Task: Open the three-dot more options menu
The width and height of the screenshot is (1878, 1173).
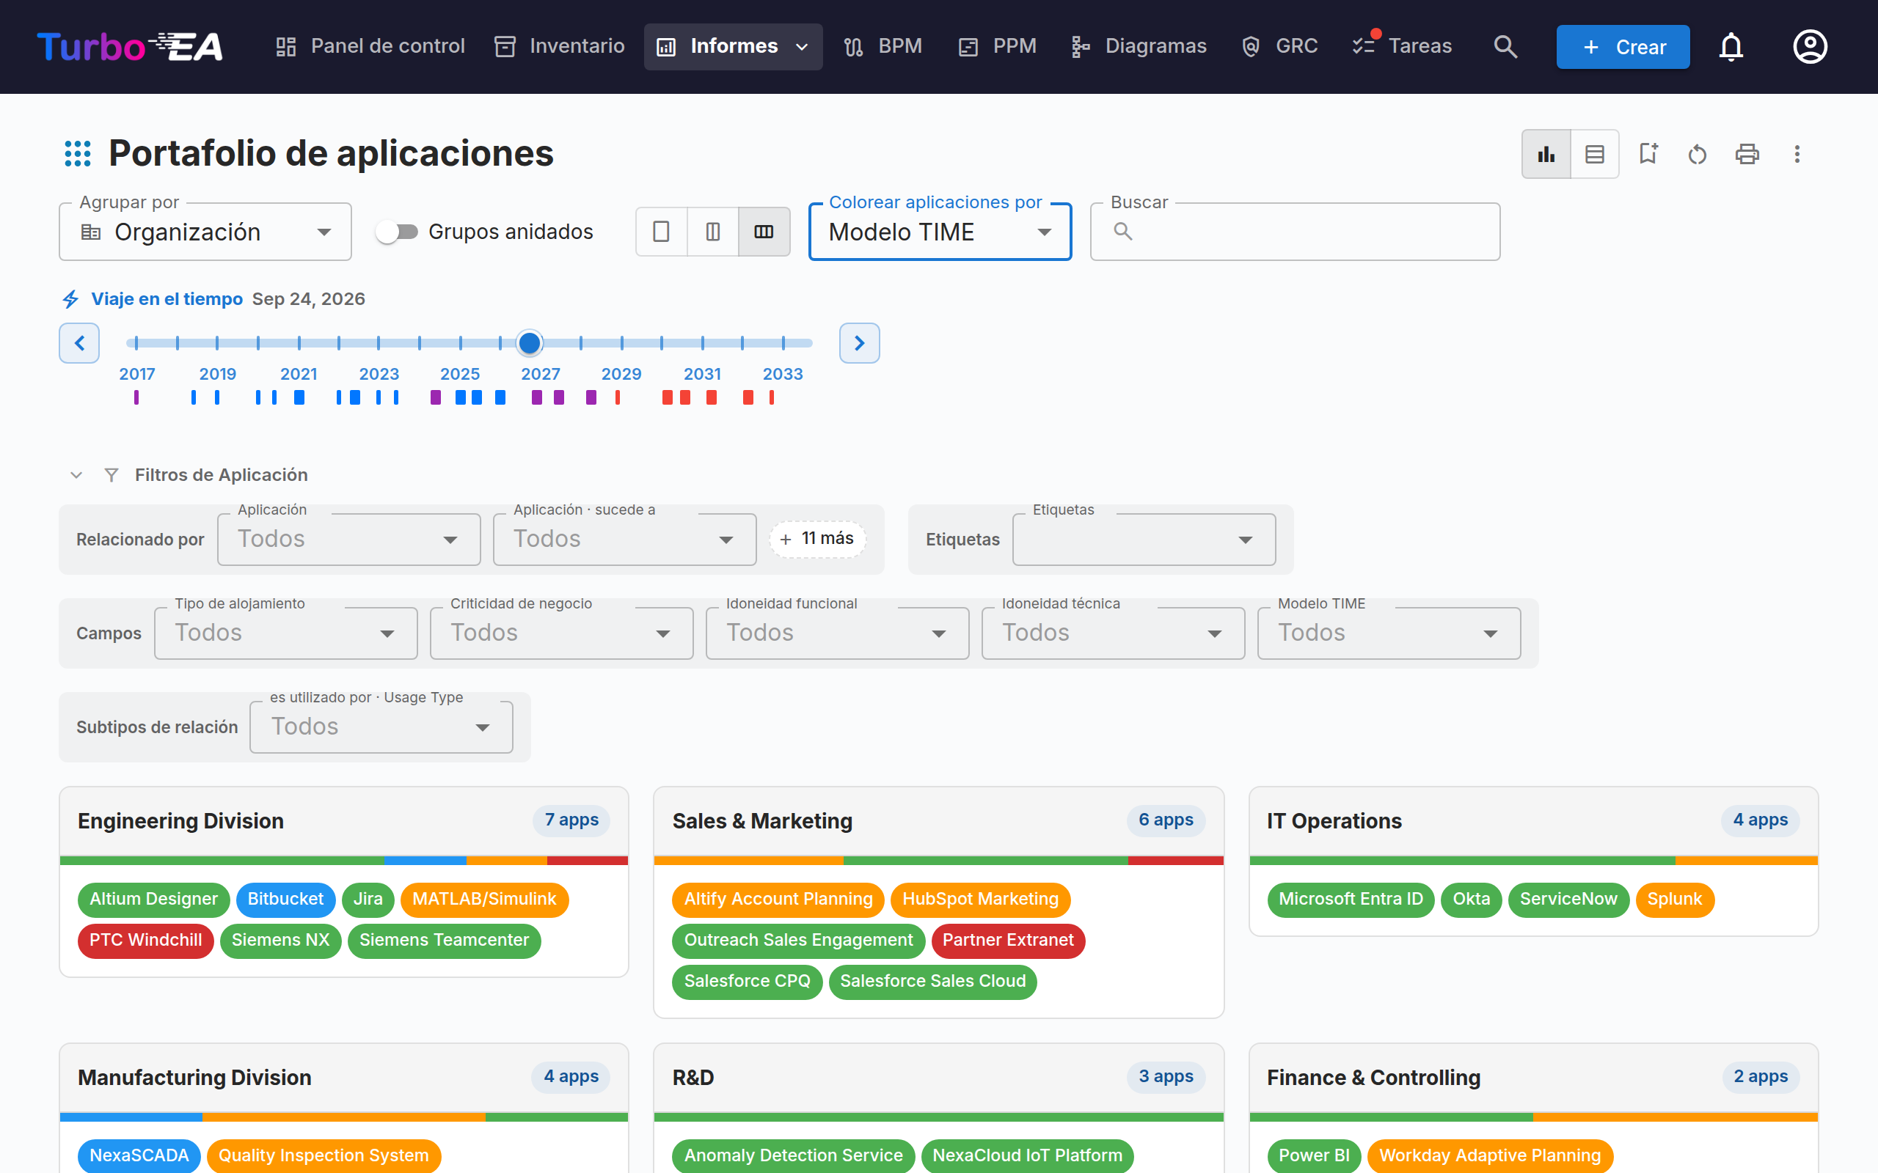Action: pyautogui.click(x=1797, y=154)
